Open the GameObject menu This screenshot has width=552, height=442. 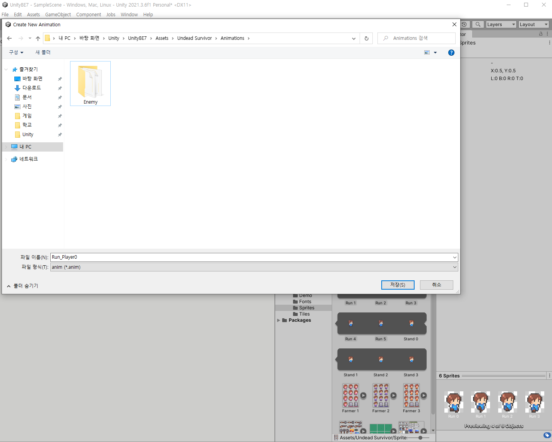58,15
